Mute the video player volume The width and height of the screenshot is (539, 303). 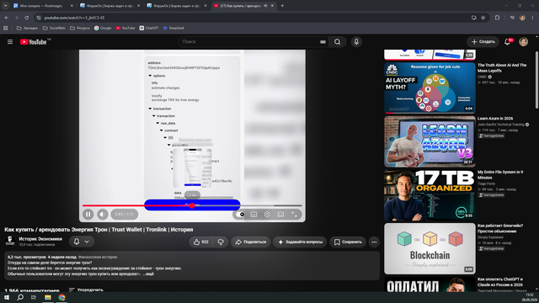click(x=102, y=215)
